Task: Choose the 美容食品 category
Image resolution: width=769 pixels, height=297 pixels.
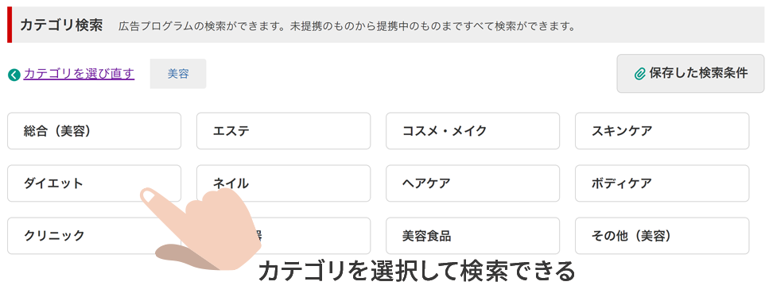Action: (x=473, y=236)
